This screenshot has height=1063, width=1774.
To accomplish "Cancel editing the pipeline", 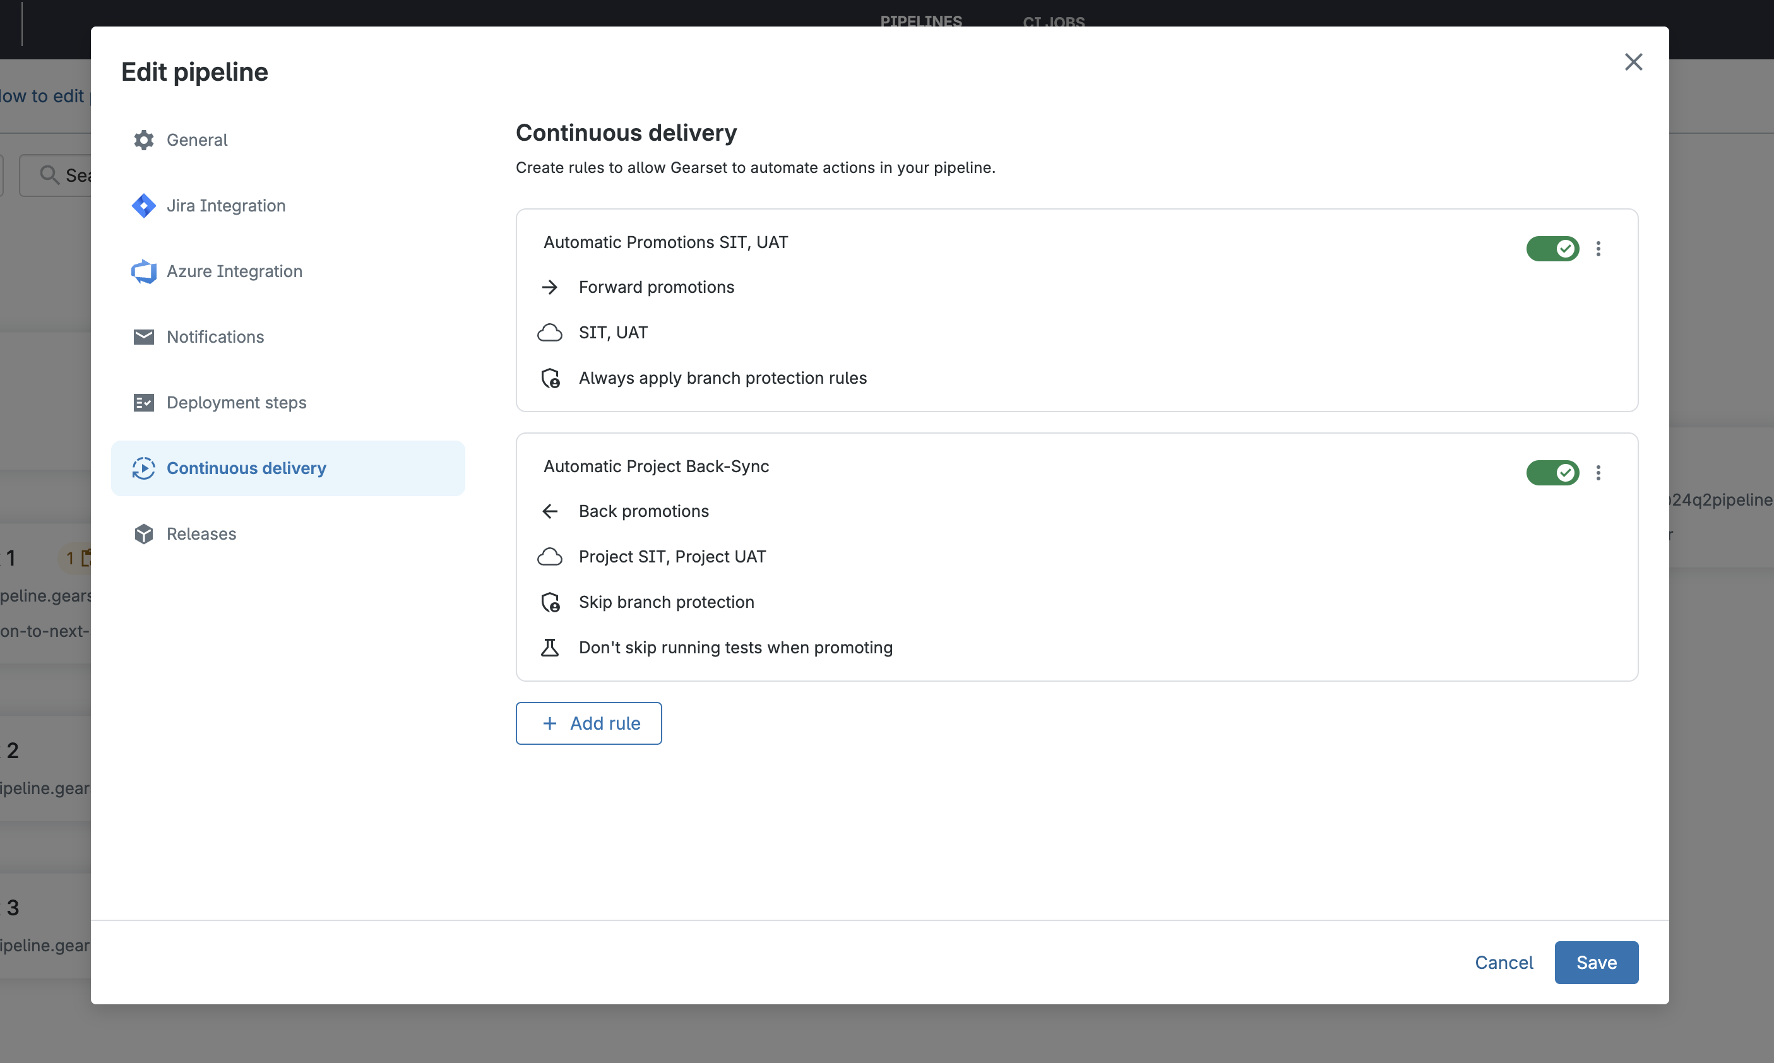I will pyautogui.click(x=1503, y=962).
